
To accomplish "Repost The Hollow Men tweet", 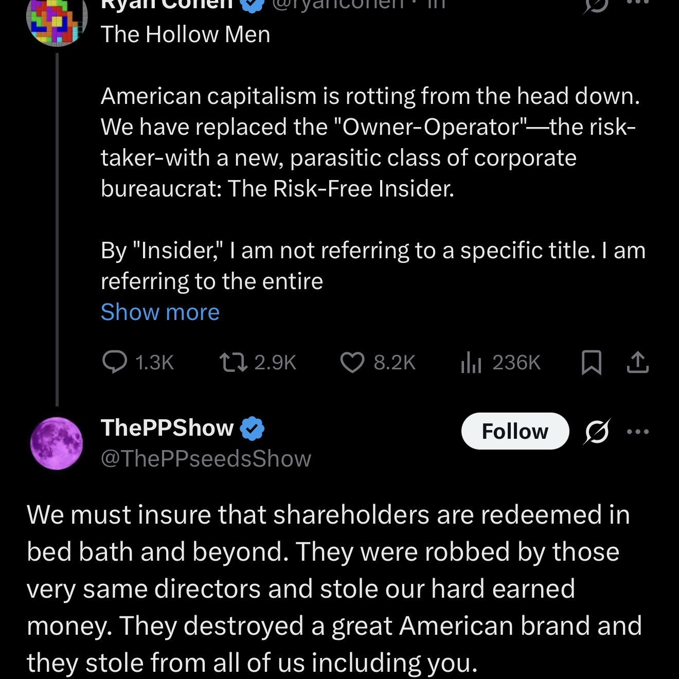I will pyautogui.click(x=233, y=362).
